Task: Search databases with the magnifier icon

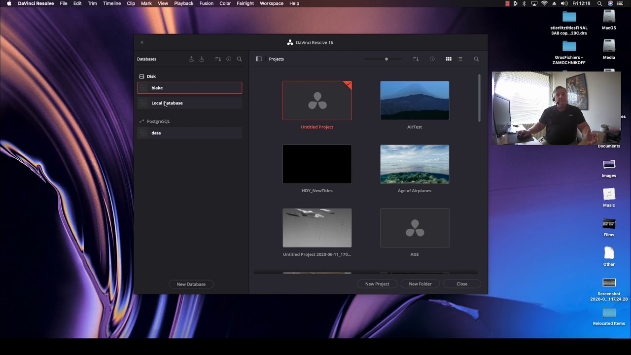Action: [x=239, y=59]
